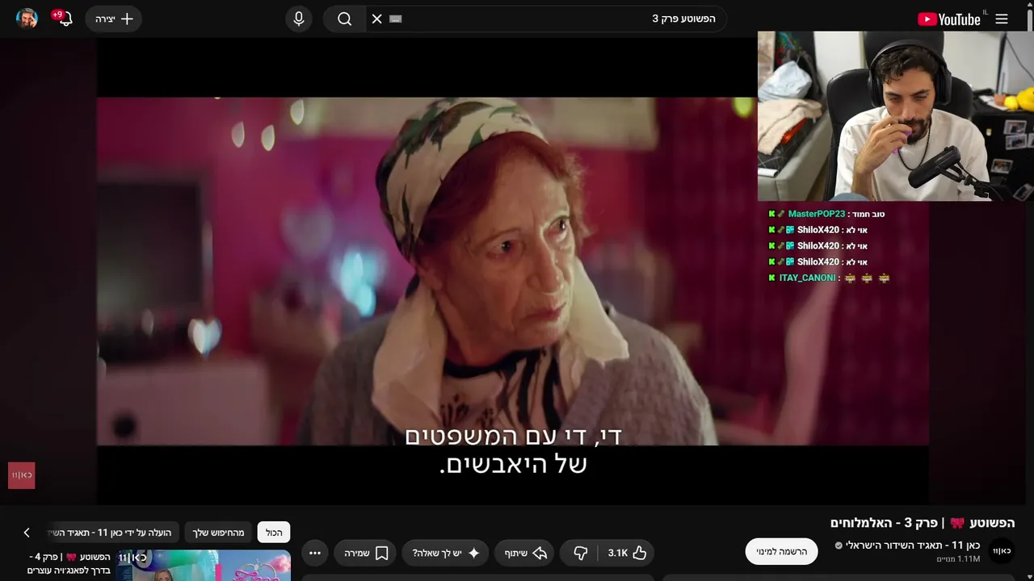1034x581 pixels.
Task: Open the Ask (יש לך שאלה?) button
Action: (446, 553)
